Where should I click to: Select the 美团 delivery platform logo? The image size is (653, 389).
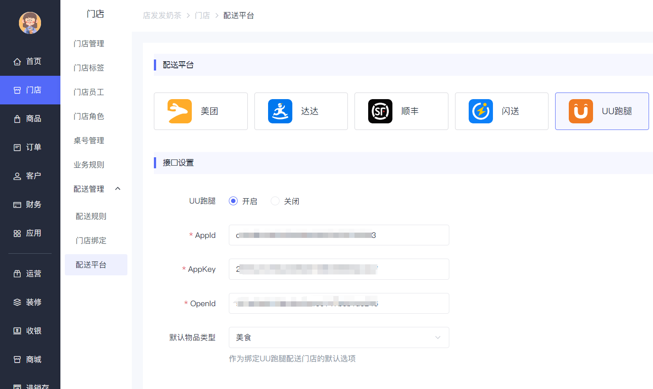coord(179,111)
